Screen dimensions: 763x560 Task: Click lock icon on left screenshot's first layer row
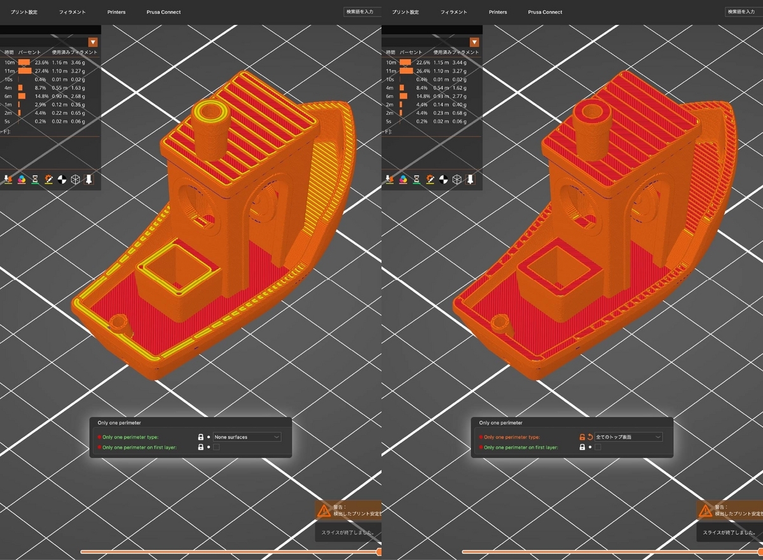[x=201, y=447]
